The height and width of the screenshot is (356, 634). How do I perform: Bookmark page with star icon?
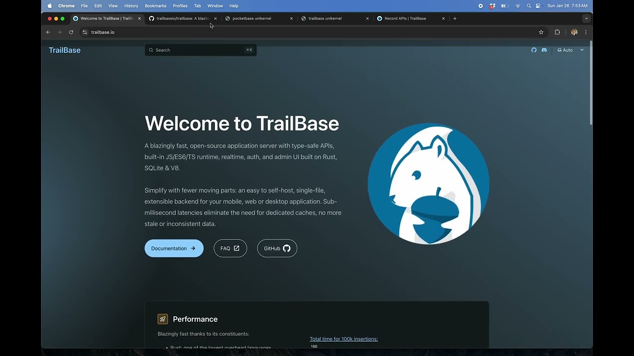(x=541, y=32)
